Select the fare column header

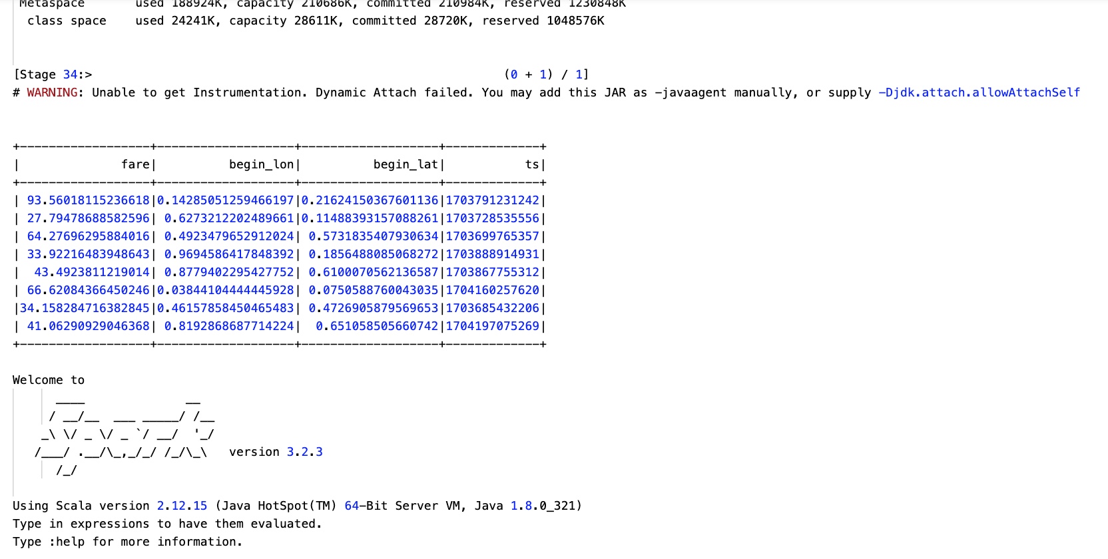[x=135, y=164]
